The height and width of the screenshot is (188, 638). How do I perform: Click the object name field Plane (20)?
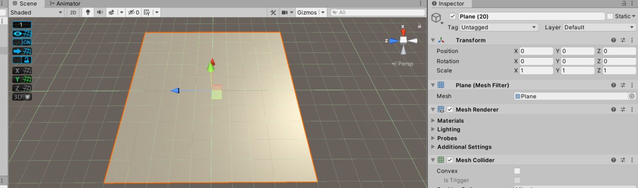pyautogui.click(x=531, y=16)
